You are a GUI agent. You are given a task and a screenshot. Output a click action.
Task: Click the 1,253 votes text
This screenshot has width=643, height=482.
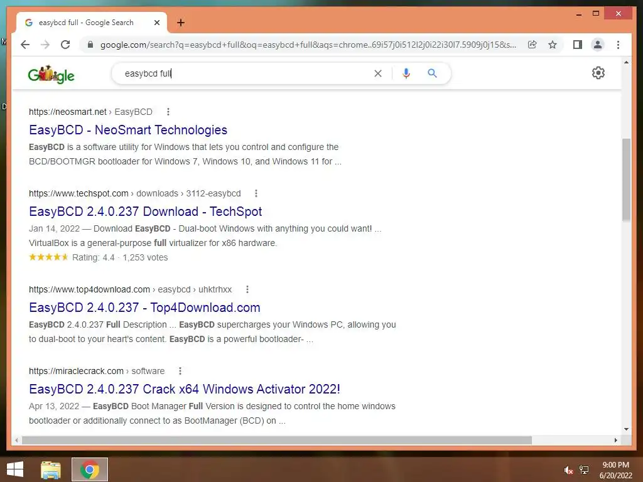coord(145,257)
